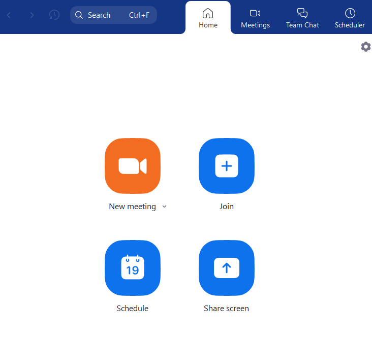The height and width of the screenshot is (340, 372).
Task: Click the Join text label
Action: [x=227, y=207]
